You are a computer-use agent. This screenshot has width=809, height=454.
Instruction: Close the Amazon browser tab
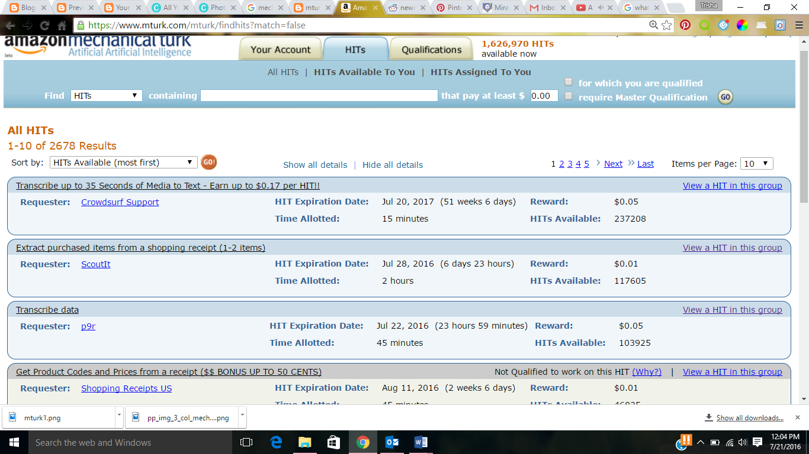tap(375, 8)
